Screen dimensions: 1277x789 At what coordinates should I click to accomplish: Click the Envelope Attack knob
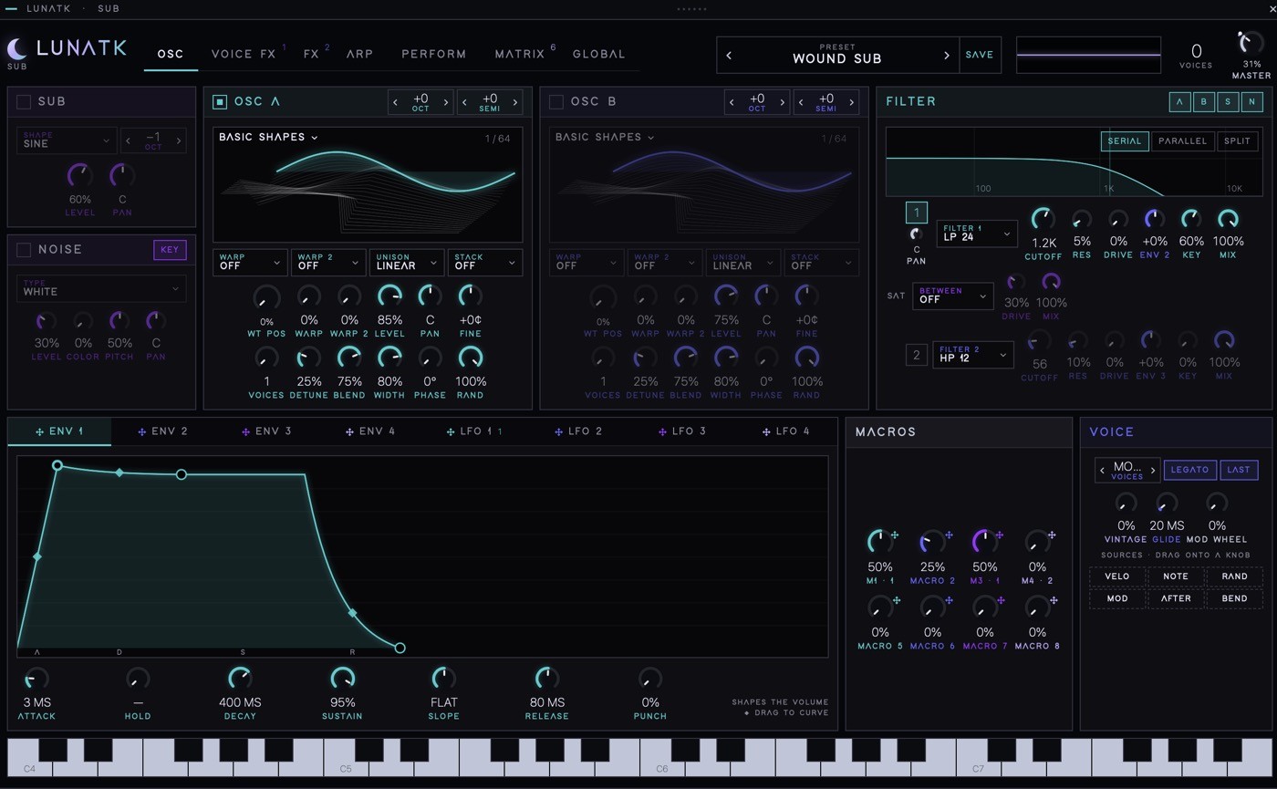point(36,679)
